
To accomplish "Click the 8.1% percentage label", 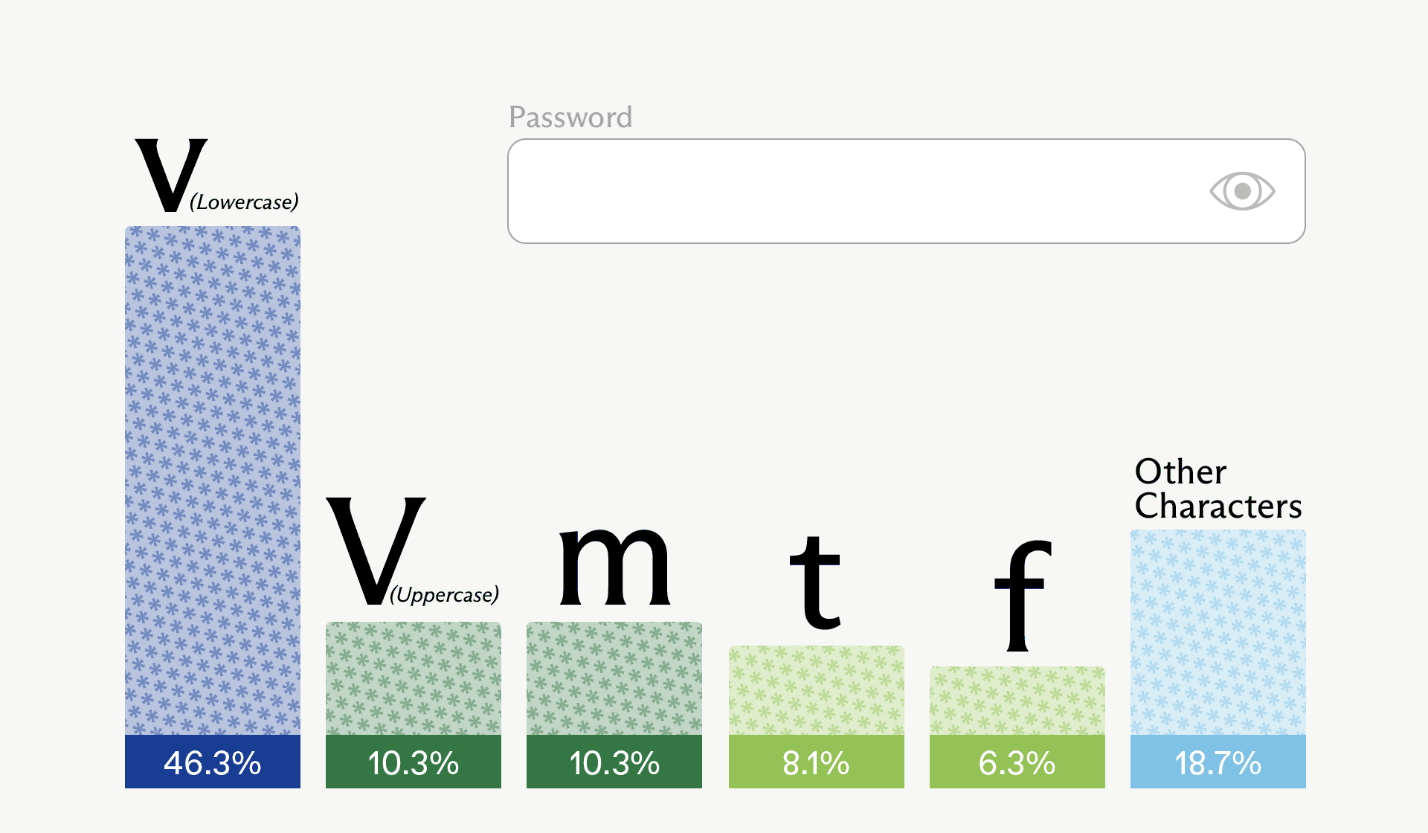I will tap(816, 762).
